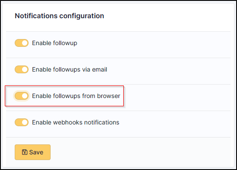
Task: Disable the followups from browser toggle
Action: click(22, 96)
